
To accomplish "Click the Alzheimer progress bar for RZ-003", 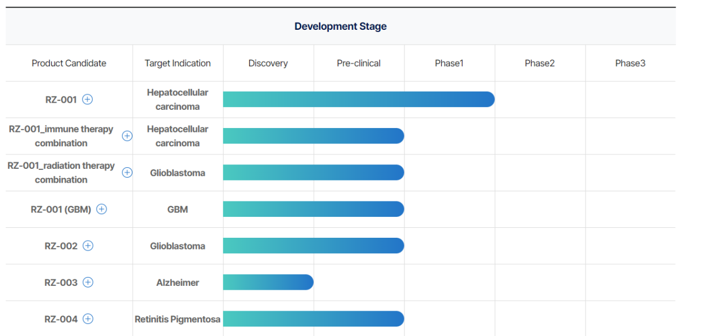I will (x=268, y=282).
